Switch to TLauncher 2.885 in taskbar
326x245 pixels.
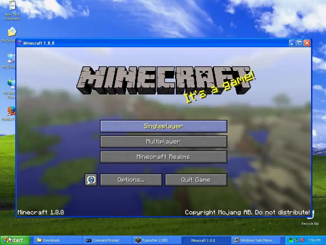157,240
